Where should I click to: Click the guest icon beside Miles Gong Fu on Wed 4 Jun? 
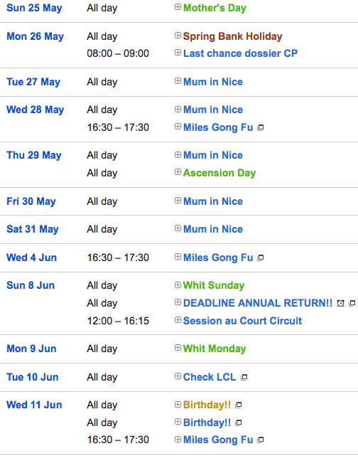261,258
